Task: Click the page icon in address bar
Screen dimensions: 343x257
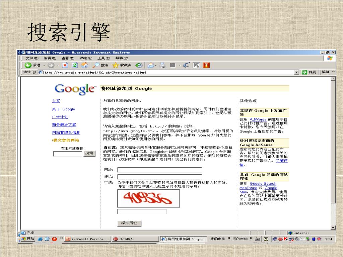Action: [41, 72]
